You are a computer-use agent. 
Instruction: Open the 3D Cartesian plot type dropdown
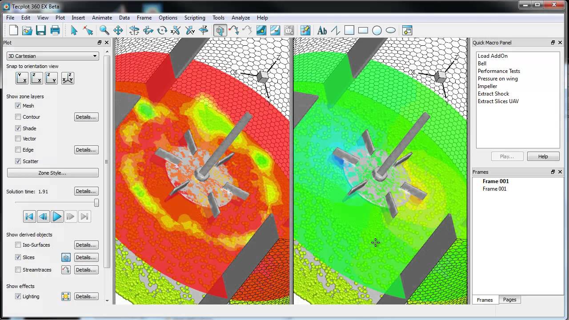(52, 56)
